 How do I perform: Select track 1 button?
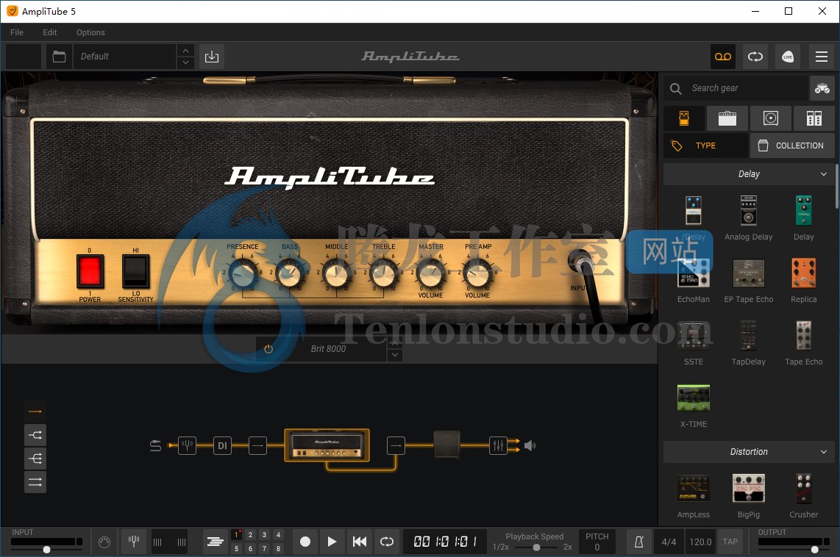[236, 534]
